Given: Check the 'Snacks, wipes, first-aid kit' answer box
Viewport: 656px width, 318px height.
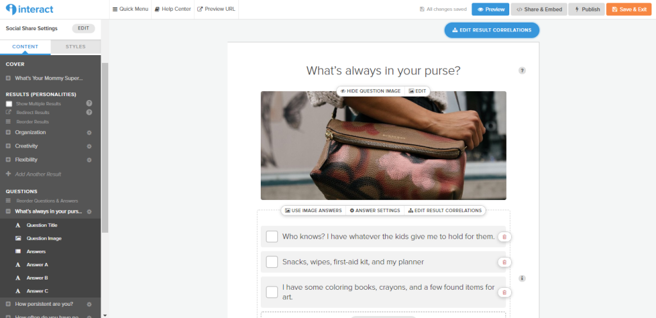Looking at the screenshot, I should pyautogui.click(x=272, y=262).
